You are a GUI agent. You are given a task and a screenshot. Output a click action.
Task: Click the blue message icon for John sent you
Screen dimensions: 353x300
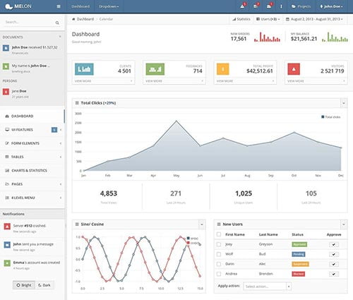point(7,245)
